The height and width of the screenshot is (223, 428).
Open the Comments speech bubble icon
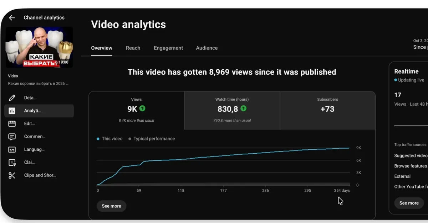(12, 137)
